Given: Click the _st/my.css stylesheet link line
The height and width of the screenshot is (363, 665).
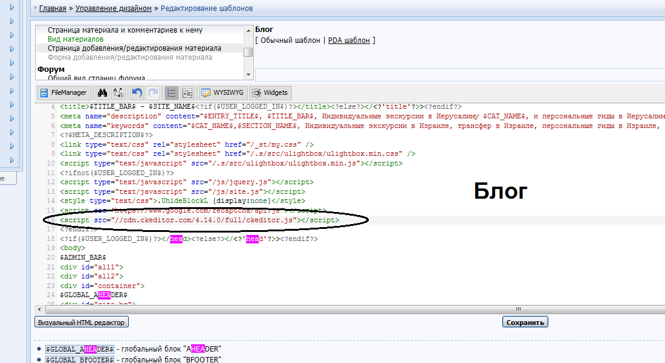Looking at the screenshot, I should click(187, 144).
